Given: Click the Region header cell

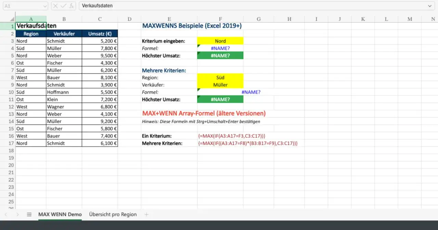Looking at the screenshot, I should click(x=31, y=34).
